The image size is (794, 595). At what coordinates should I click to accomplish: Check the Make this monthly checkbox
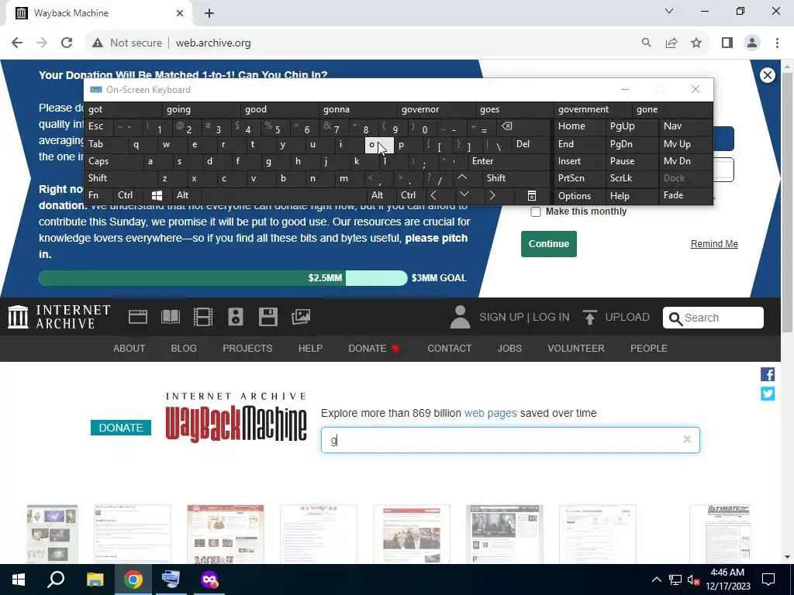tap(535, 212)
